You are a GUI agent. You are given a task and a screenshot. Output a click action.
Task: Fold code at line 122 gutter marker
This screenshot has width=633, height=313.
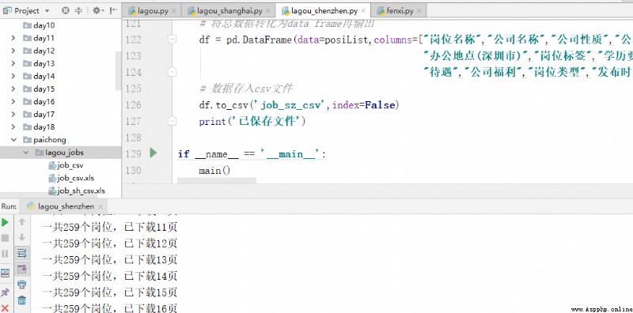(x=172, y=40)
